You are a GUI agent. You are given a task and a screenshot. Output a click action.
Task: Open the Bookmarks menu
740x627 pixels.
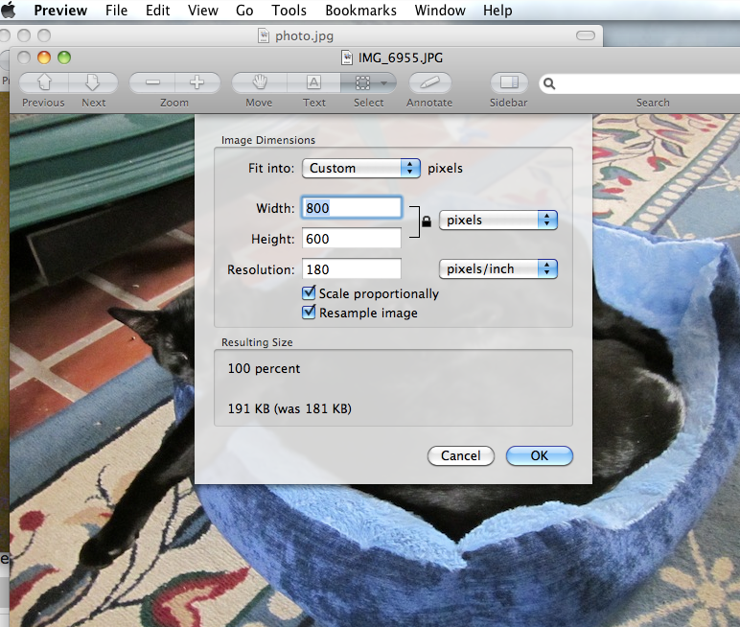point(361,11)
